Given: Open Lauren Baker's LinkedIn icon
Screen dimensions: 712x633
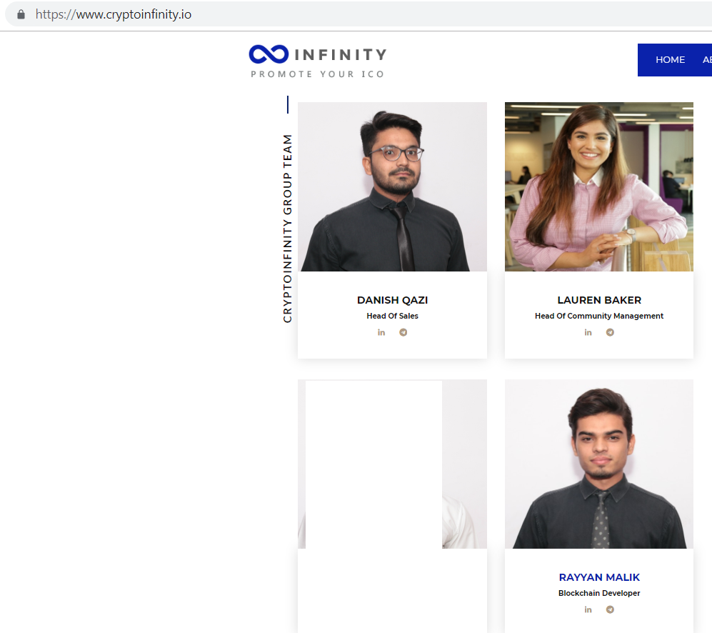Looking at the screenshot, I should [x=588, y=332].
